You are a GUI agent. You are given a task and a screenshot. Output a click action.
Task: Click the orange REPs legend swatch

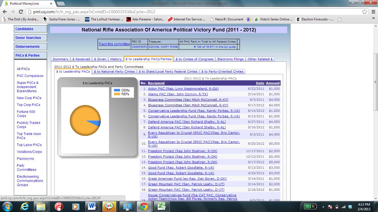pos(117,94)
